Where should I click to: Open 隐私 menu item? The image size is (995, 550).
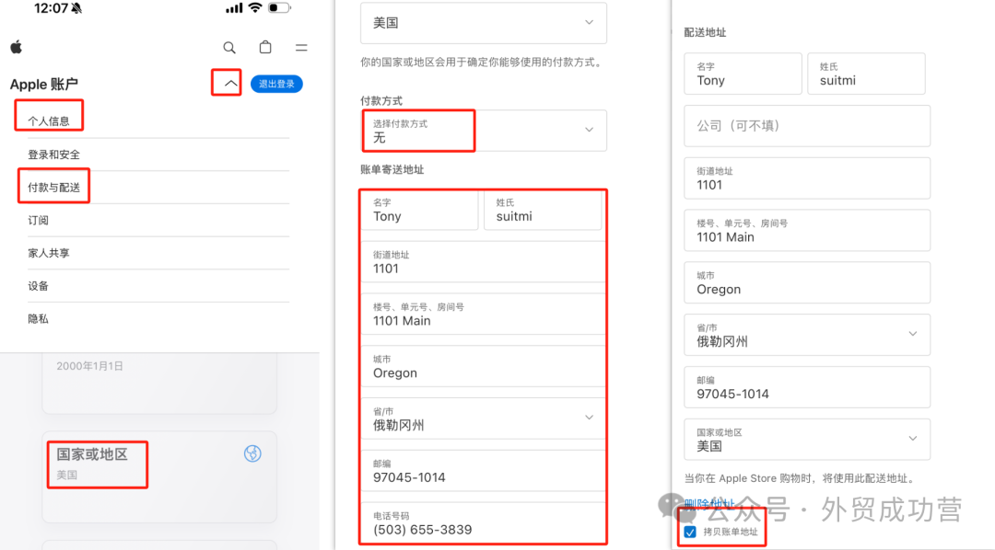38,319
